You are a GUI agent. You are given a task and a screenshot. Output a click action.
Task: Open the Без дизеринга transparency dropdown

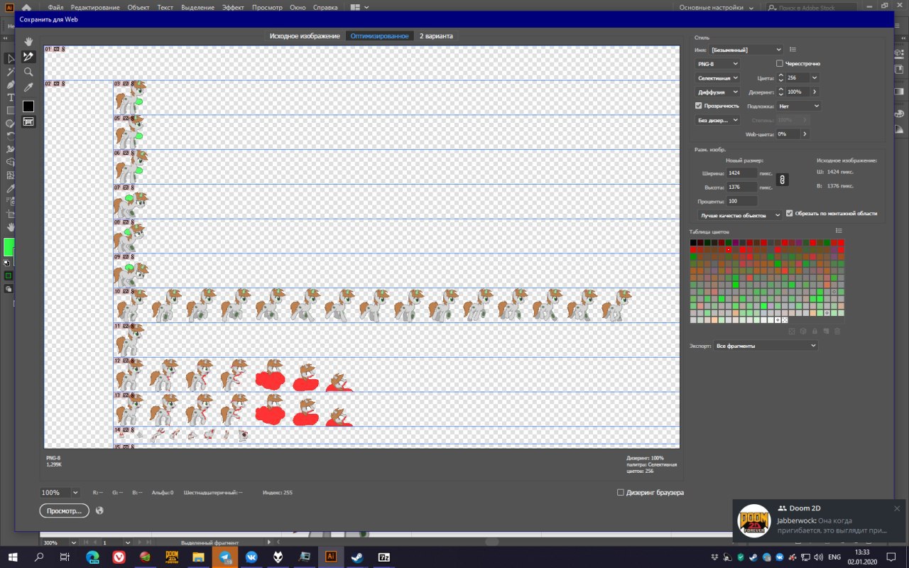tap(717, 120)
